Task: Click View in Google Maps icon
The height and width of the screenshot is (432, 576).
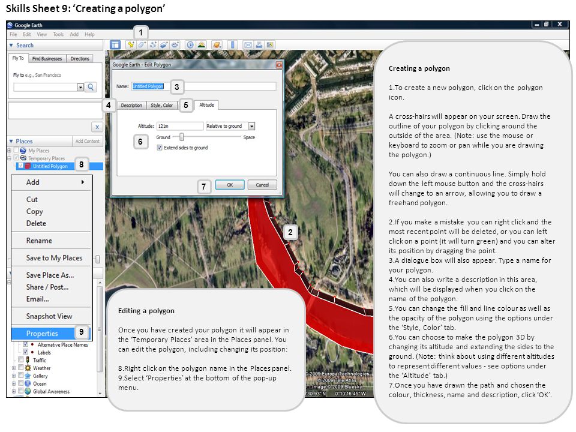Action: [x=270, y=45]
